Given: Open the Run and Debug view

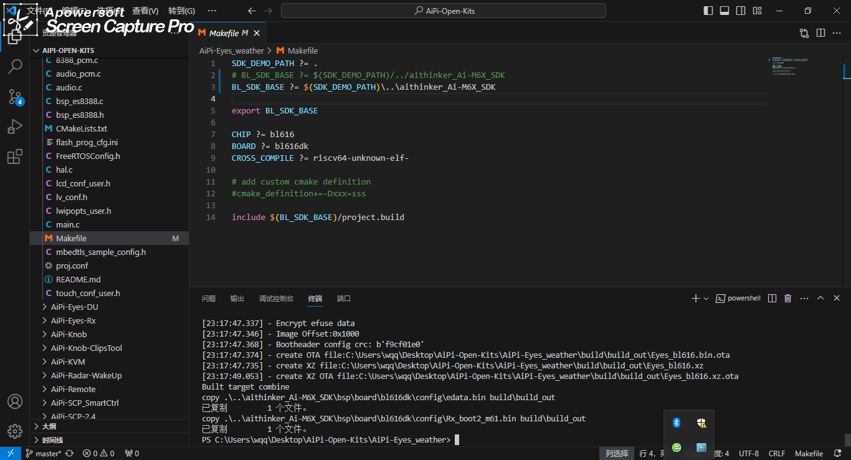Looking at the screenshot, I should pyautogui.click(x=15, y=127).
